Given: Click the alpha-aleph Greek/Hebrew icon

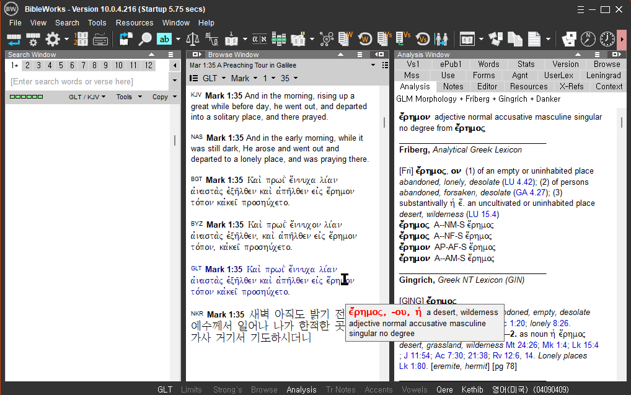Looking at the screenshot, I should pyautogui.click(x=260, y=39).
